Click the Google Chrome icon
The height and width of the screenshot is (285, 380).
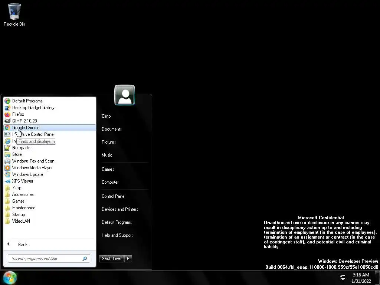coord(7,128)
